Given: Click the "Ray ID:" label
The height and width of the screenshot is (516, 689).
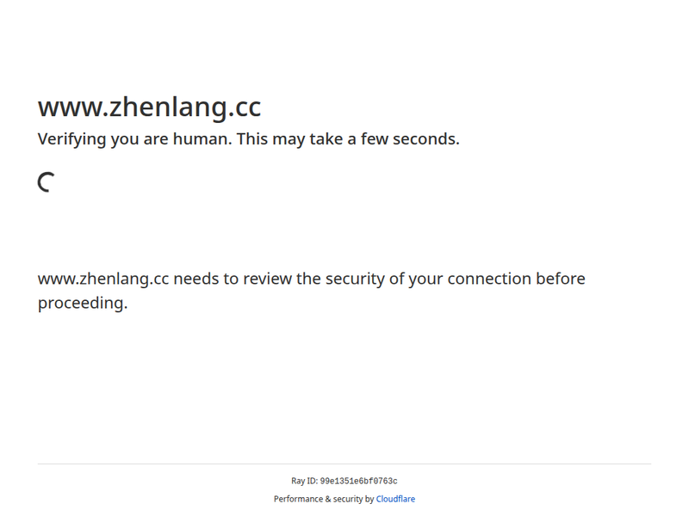Looking at the screenshot, I should tap(304, 482).
